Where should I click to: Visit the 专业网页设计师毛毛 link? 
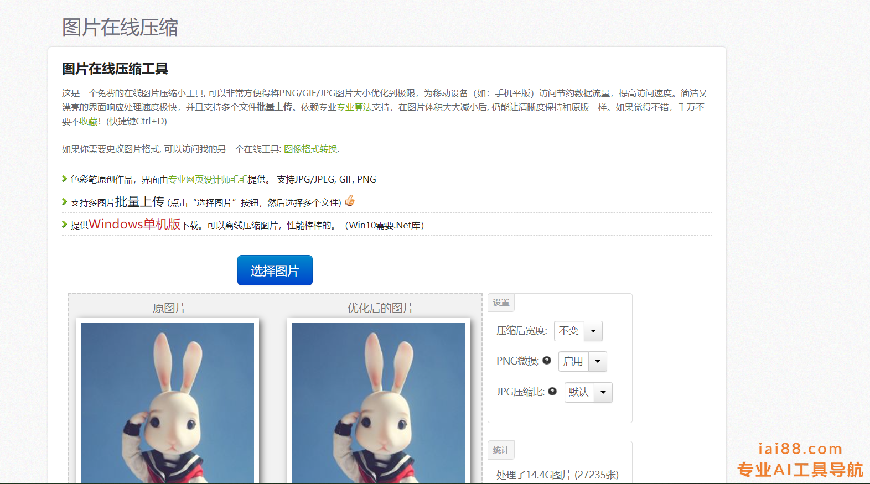[x=208, y=179]
